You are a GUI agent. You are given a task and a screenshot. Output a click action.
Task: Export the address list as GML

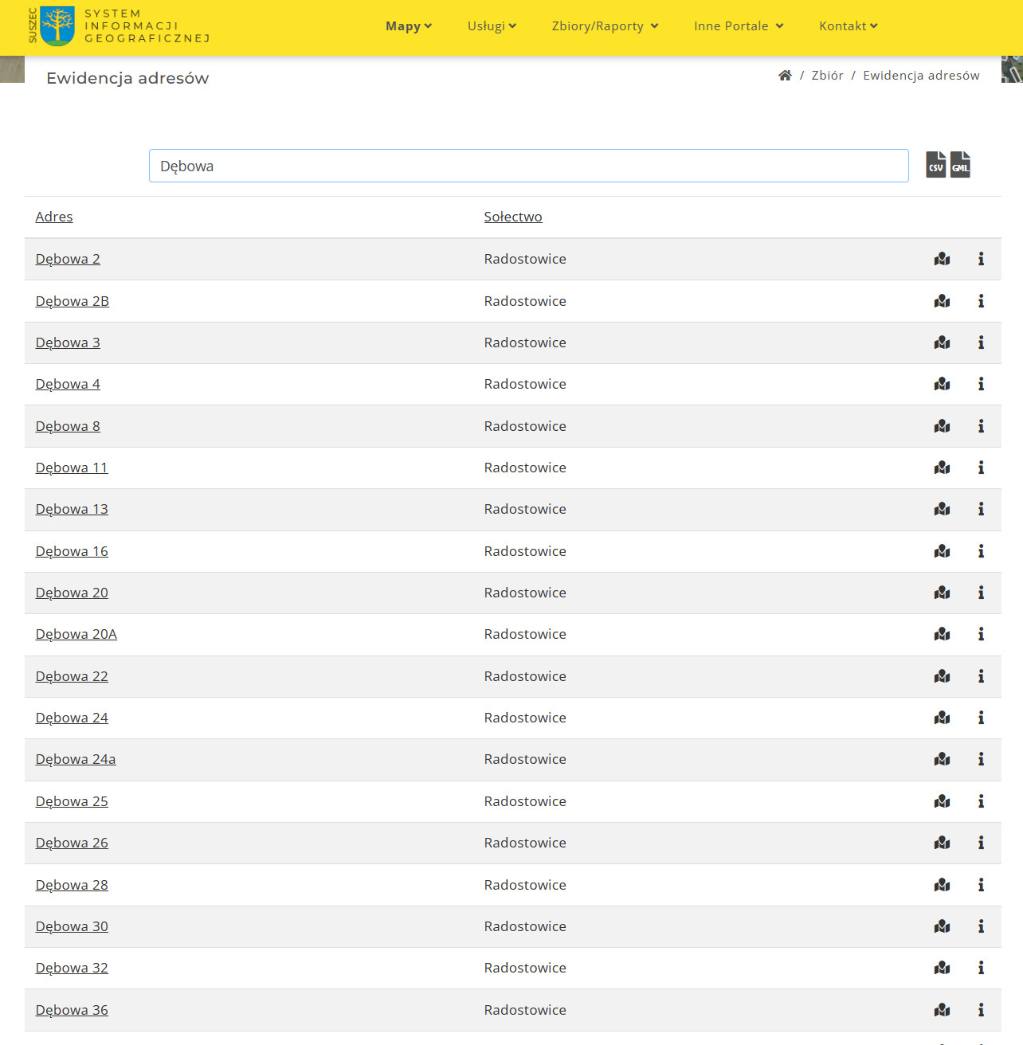click(960, 165)
